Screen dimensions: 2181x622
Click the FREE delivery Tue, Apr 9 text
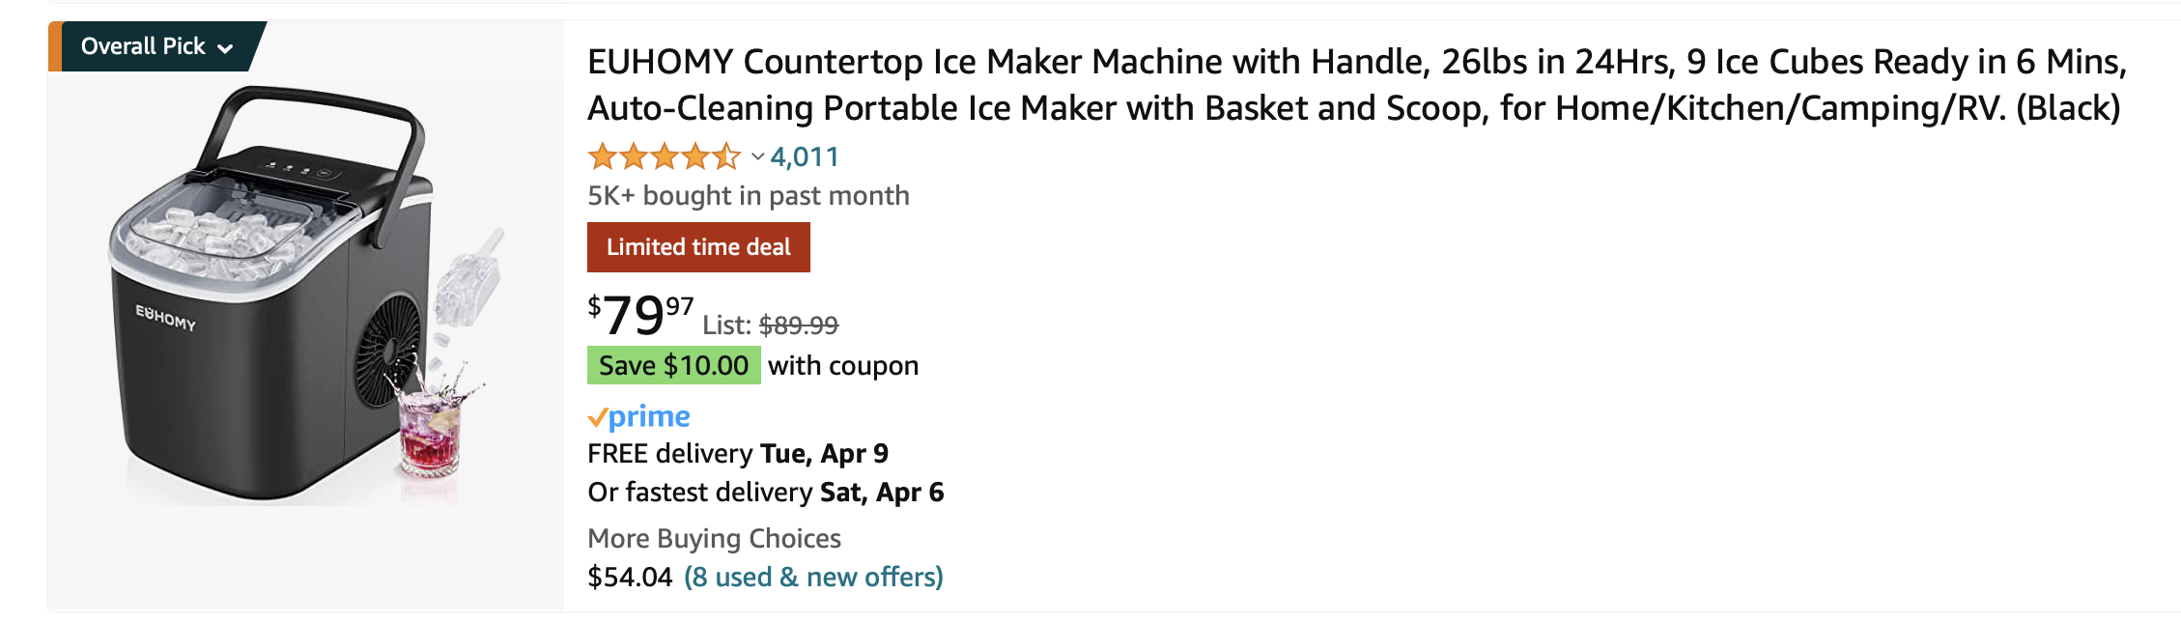click(x=739, y=453)
